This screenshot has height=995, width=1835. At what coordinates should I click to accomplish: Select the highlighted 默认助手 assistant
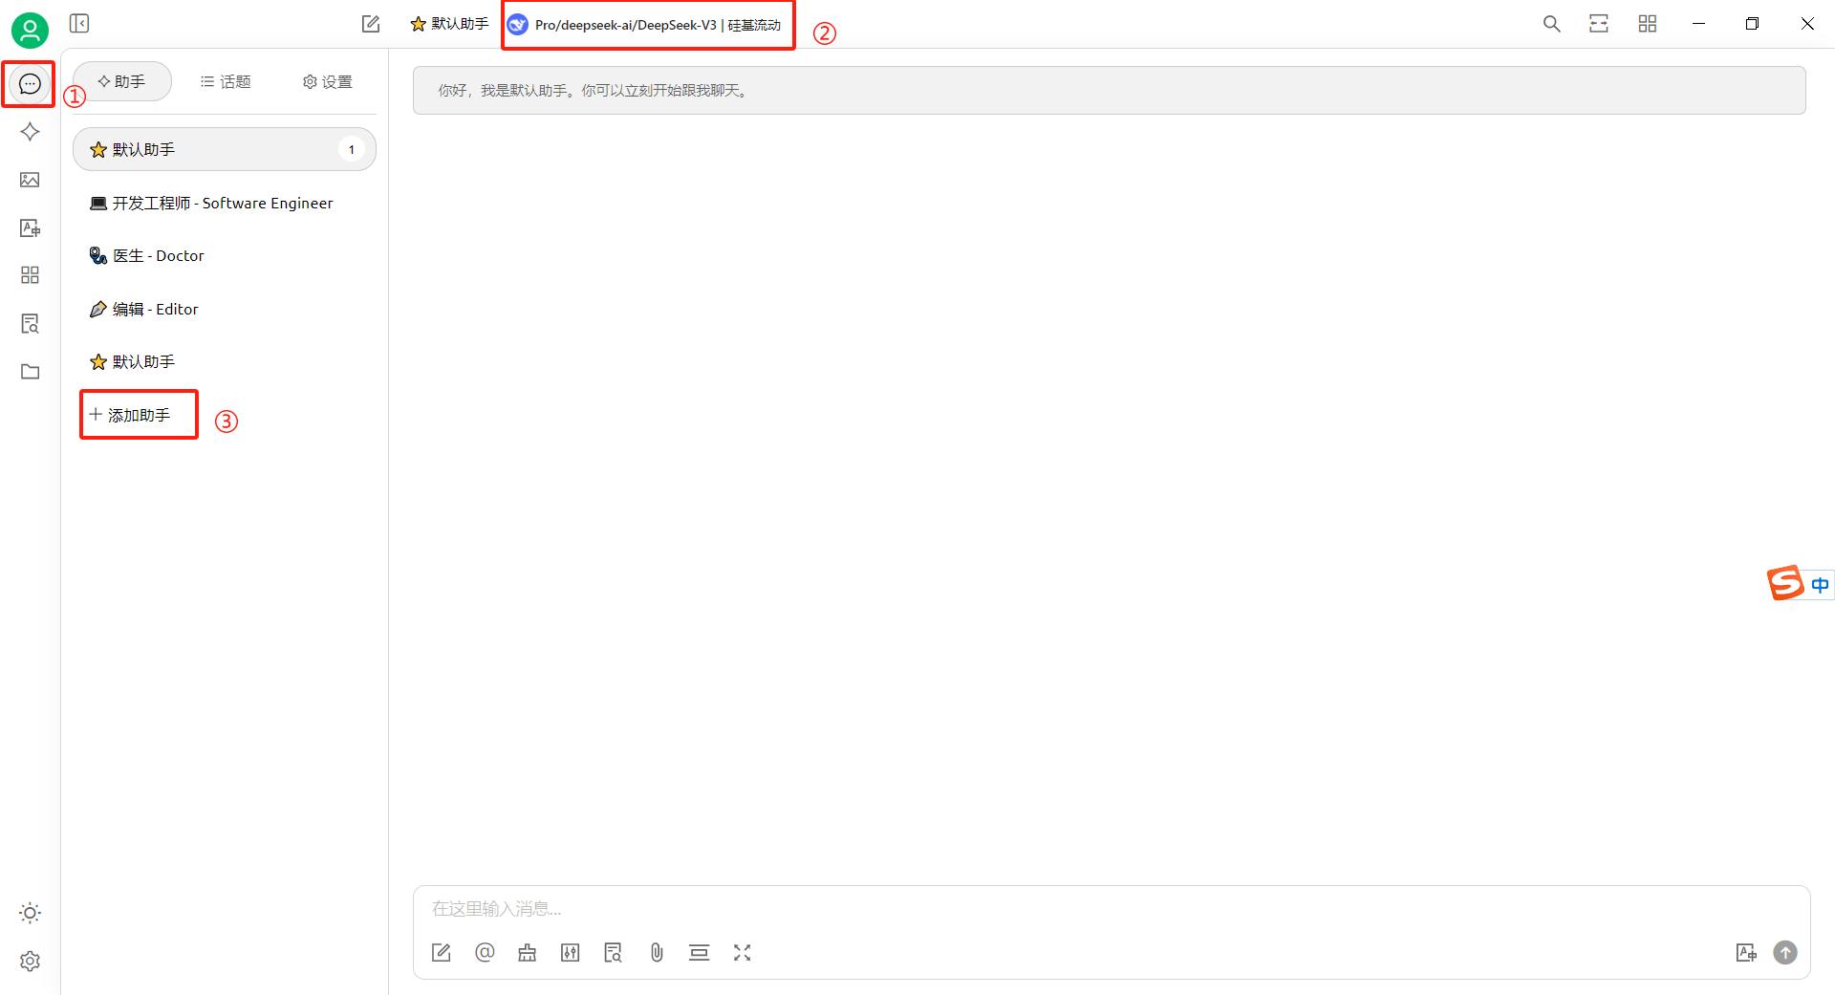[x=225, y=149]
